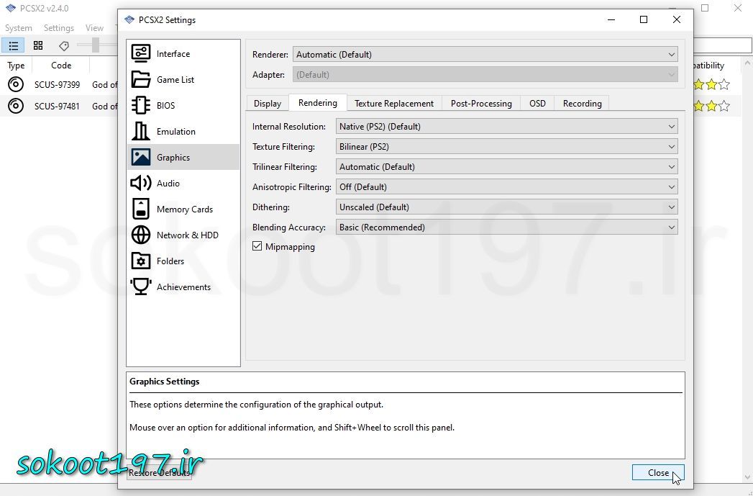Viewport: 753px width, 496px height.
Task: Click the Interface settings icon
Action: click(x=141, y=54)
